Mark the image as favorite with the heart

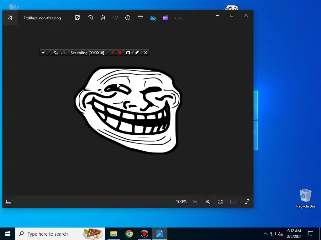pyautogui.click(x=115, y=18)
